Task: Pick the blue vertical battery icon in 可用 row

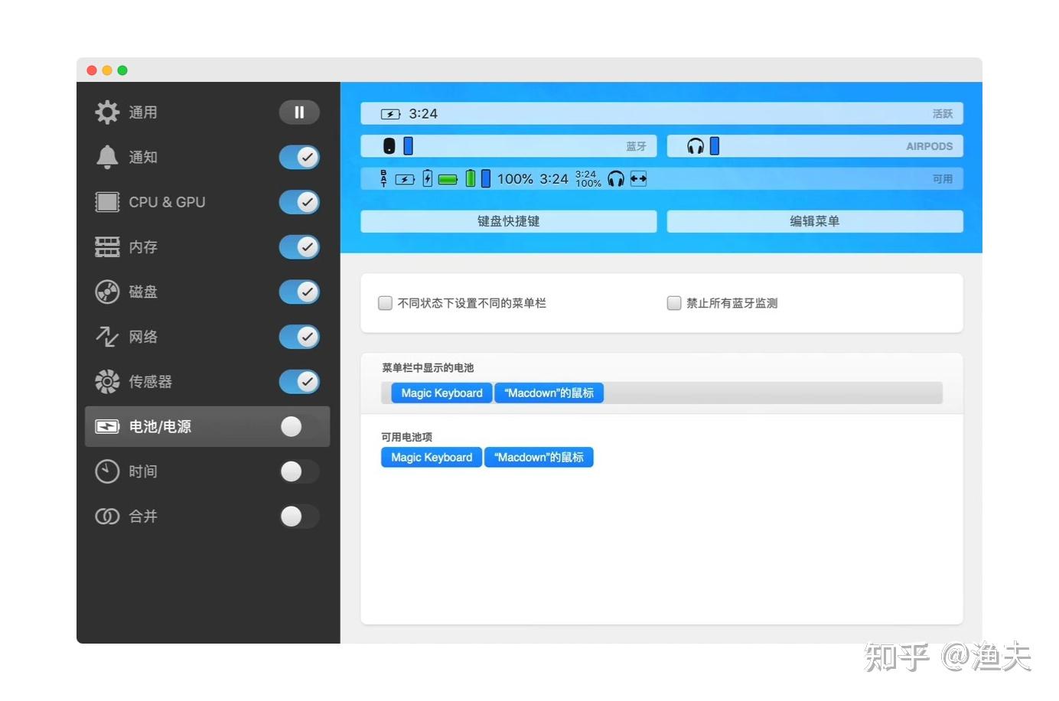Action: pos(486,178)
